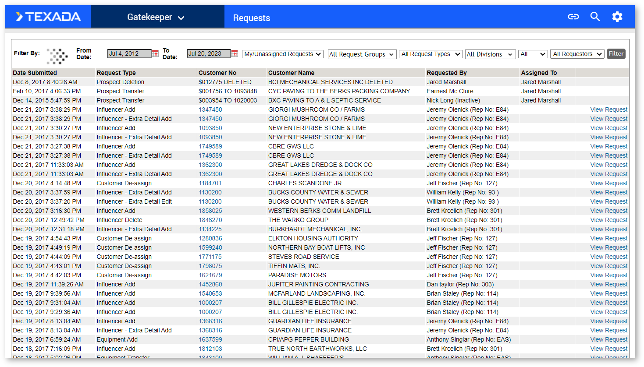This screenshot has width=644, height=367.
Task: Open customer number 1134225 link
Action: coord(210,229)
